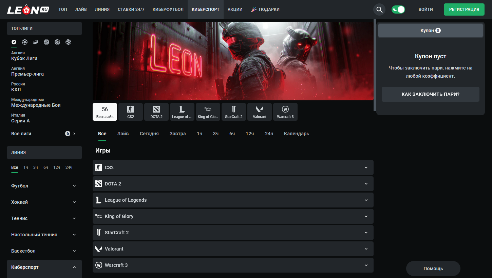
Task: Select the football icon under Топ-лиги
Action: click(25, 42)
